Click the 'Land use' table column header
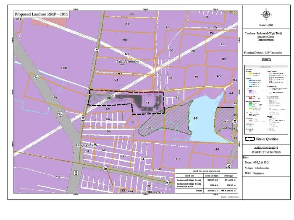The image size is (294, 220). coord(189,176)
